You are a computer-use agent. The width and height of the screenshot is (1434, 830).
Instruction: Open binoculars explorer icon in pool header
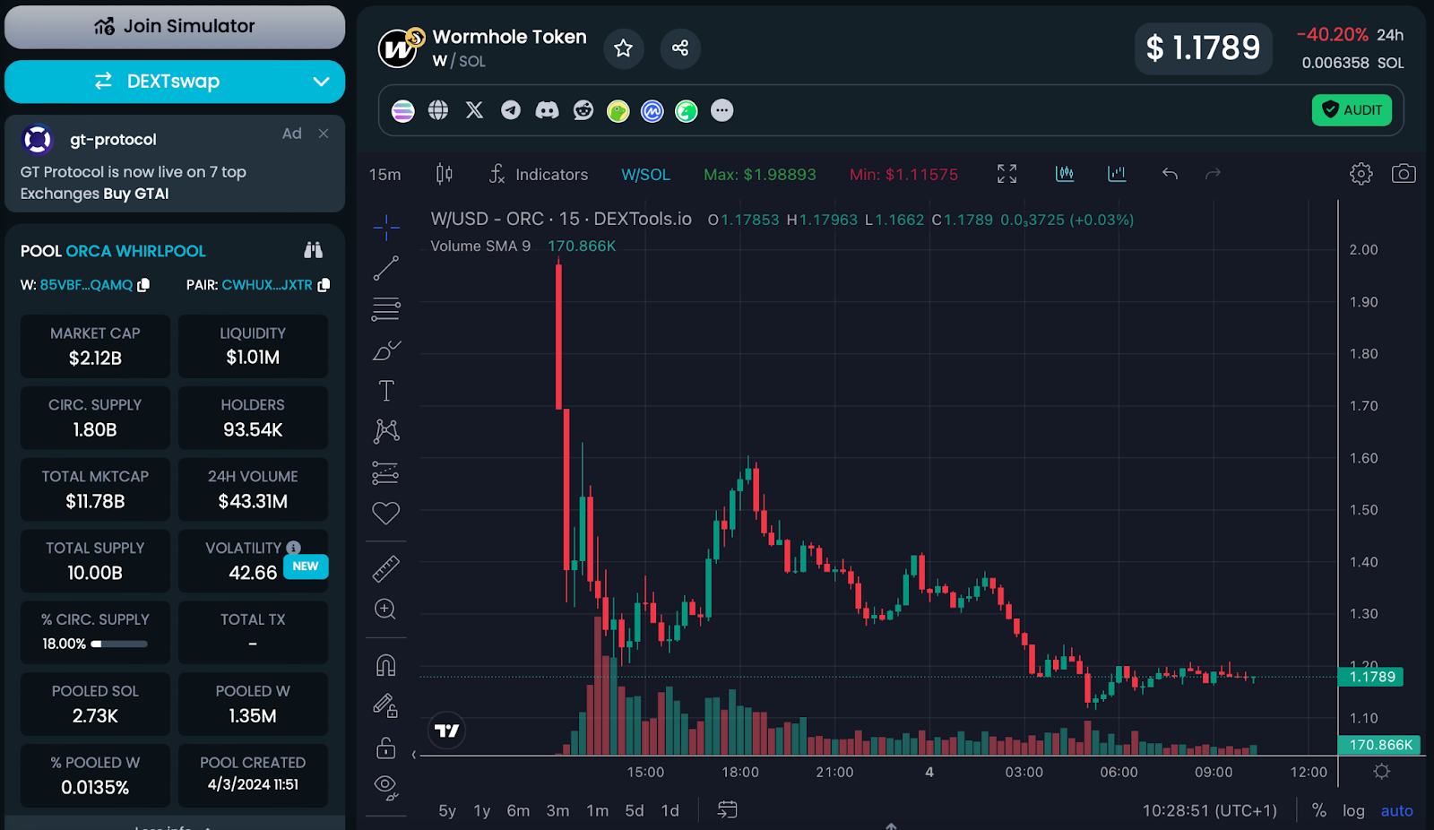point(313,250)
